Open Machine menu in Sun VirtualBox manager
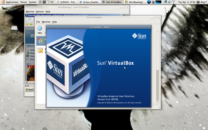 [x=46, y=22]
